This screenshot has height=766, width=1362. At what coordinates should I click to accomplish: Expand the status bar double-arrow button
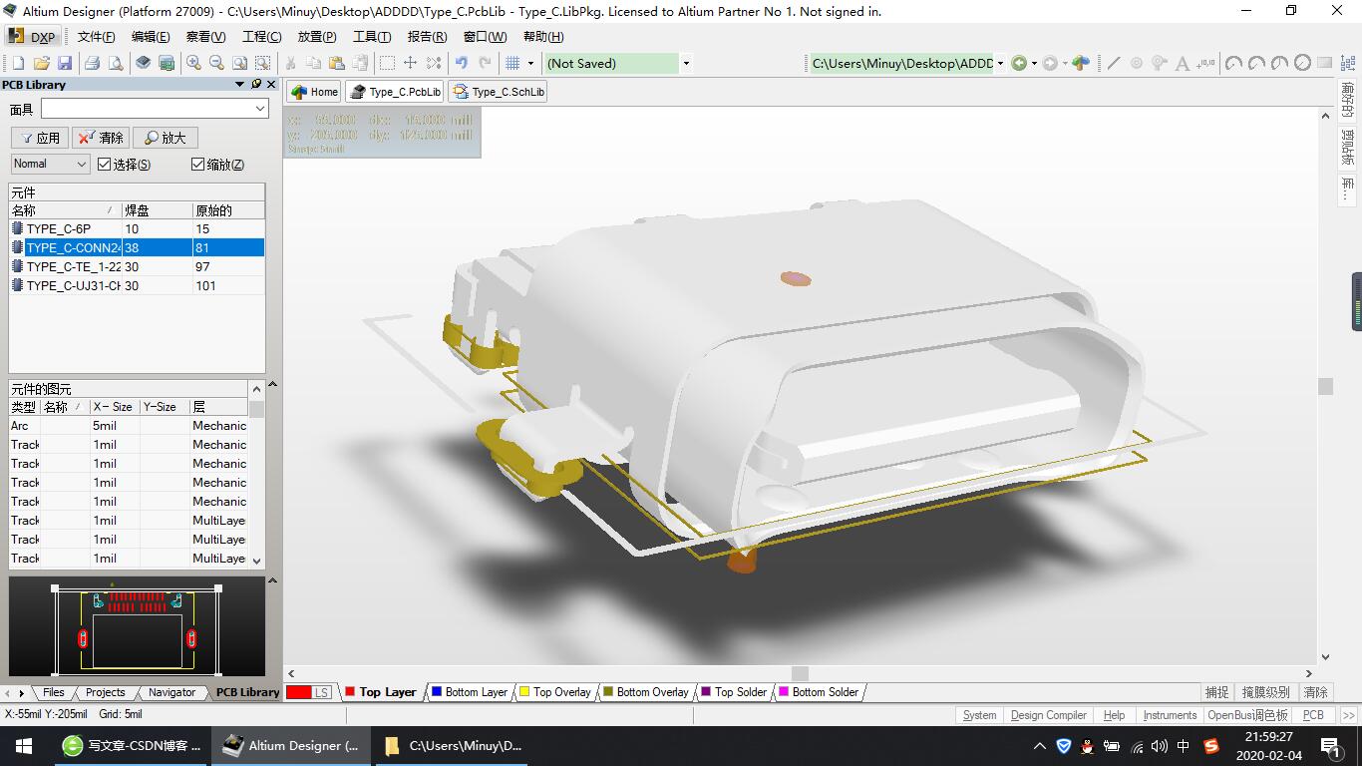[1349, 715]
